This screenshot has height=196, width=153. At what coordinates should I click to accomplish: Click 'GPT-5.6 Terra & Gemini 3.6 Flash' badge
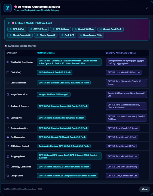(x=55, y=72)
